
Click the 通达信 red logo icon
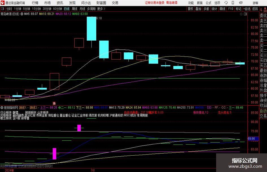(3, 3)
